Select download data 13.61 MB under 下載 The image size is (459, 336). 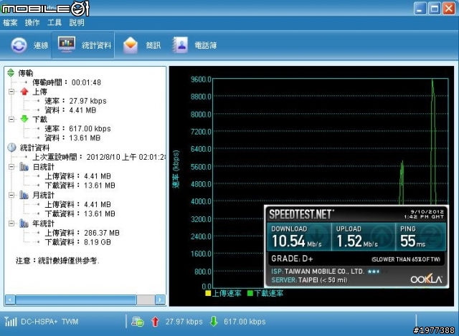(x=72, y=138)
